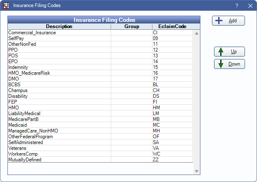Click the Group column header
The image size is (257, 182).
pyautogui.click(x=131, y=26)
